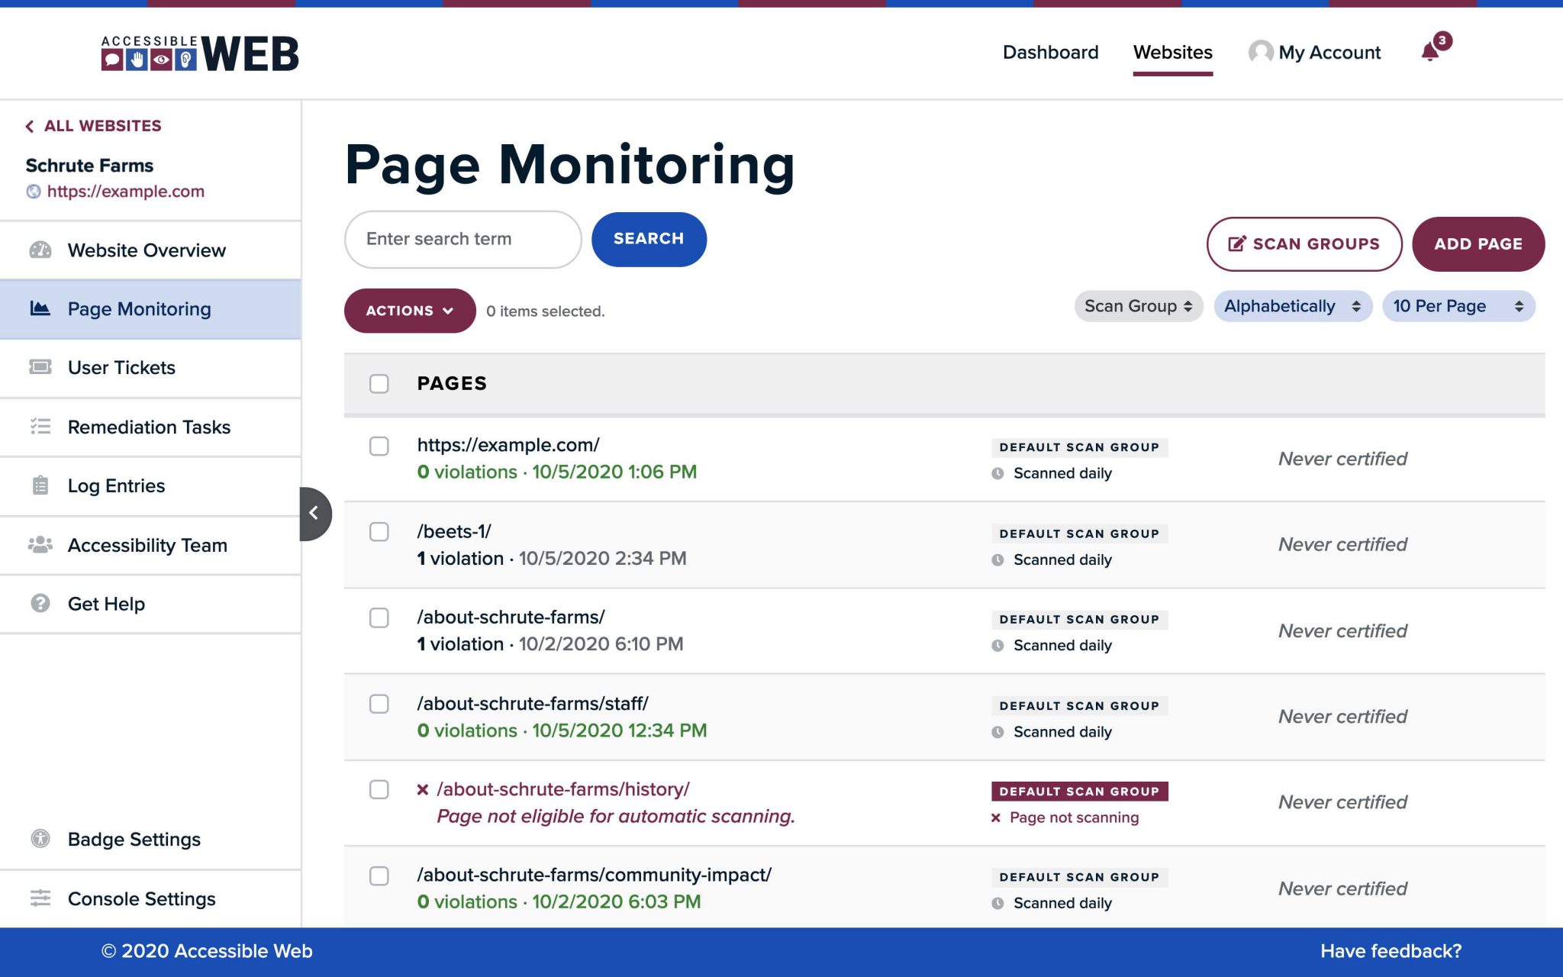Click the back chevron beside All Websites
Viewport: 1563px width, 977px height.
(x=30, y=126)
